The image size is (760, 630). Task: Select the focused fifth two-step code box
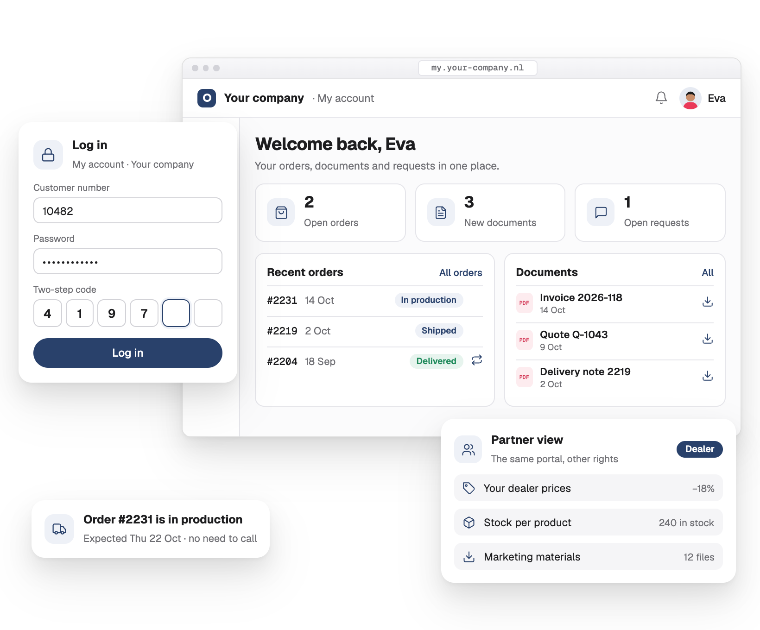176,314
